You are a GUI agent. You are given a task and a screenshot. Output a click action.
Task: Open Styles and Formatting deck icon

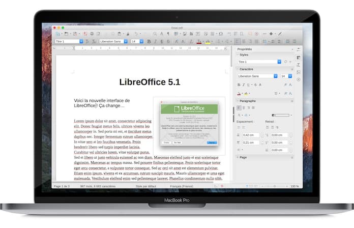pyautogui.click(x=299, y=65)
